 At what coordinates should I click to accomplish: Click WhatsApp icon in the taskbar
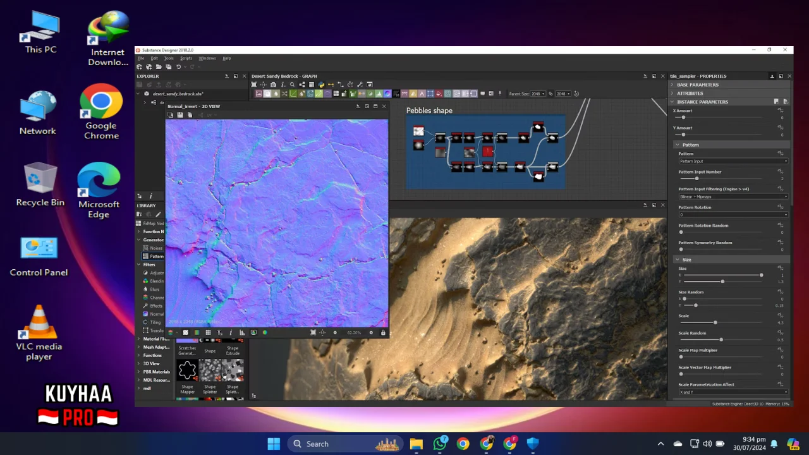(x=440, y=444)
